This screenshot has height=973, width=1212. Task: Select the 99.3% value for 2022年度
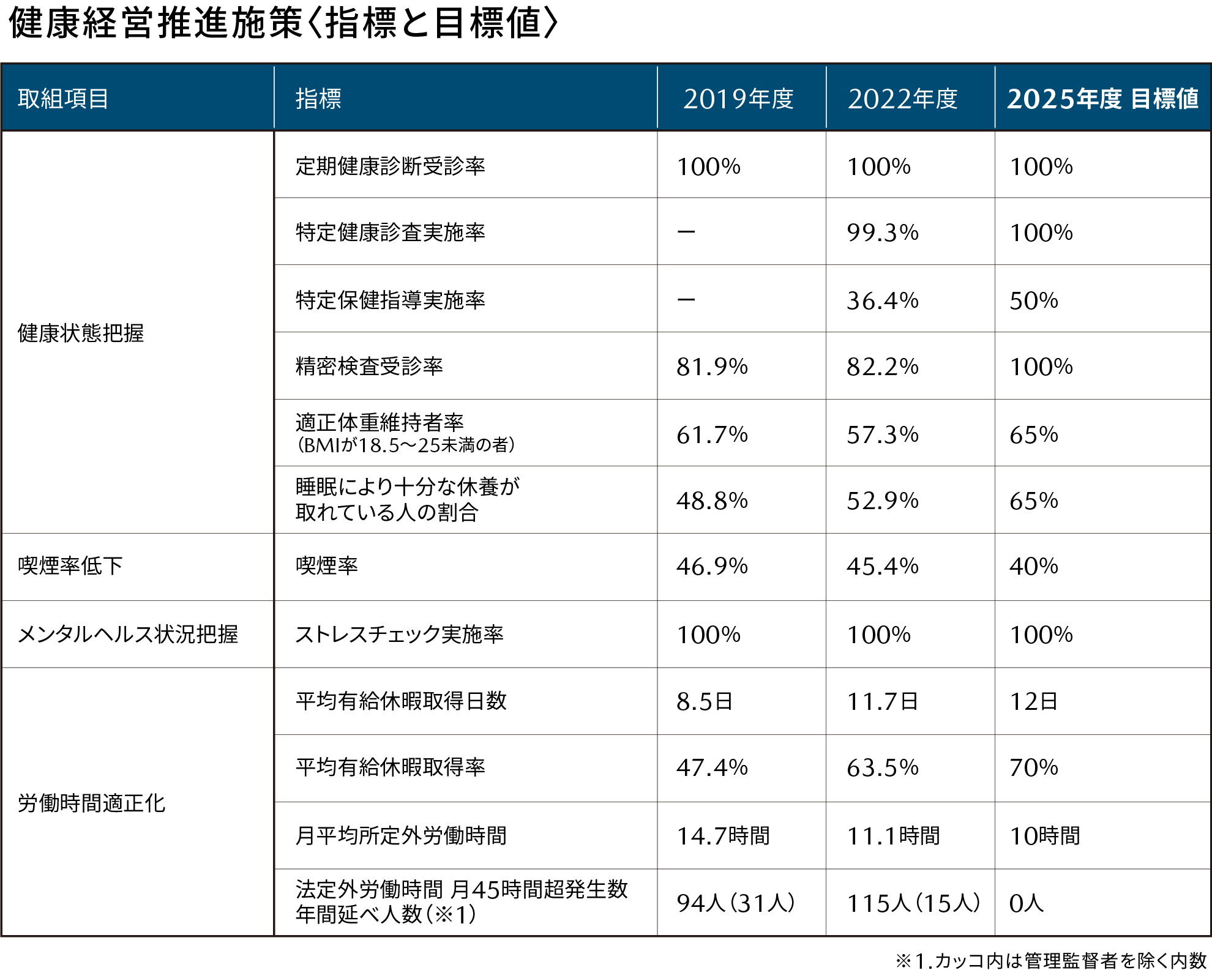click(883, 233)
